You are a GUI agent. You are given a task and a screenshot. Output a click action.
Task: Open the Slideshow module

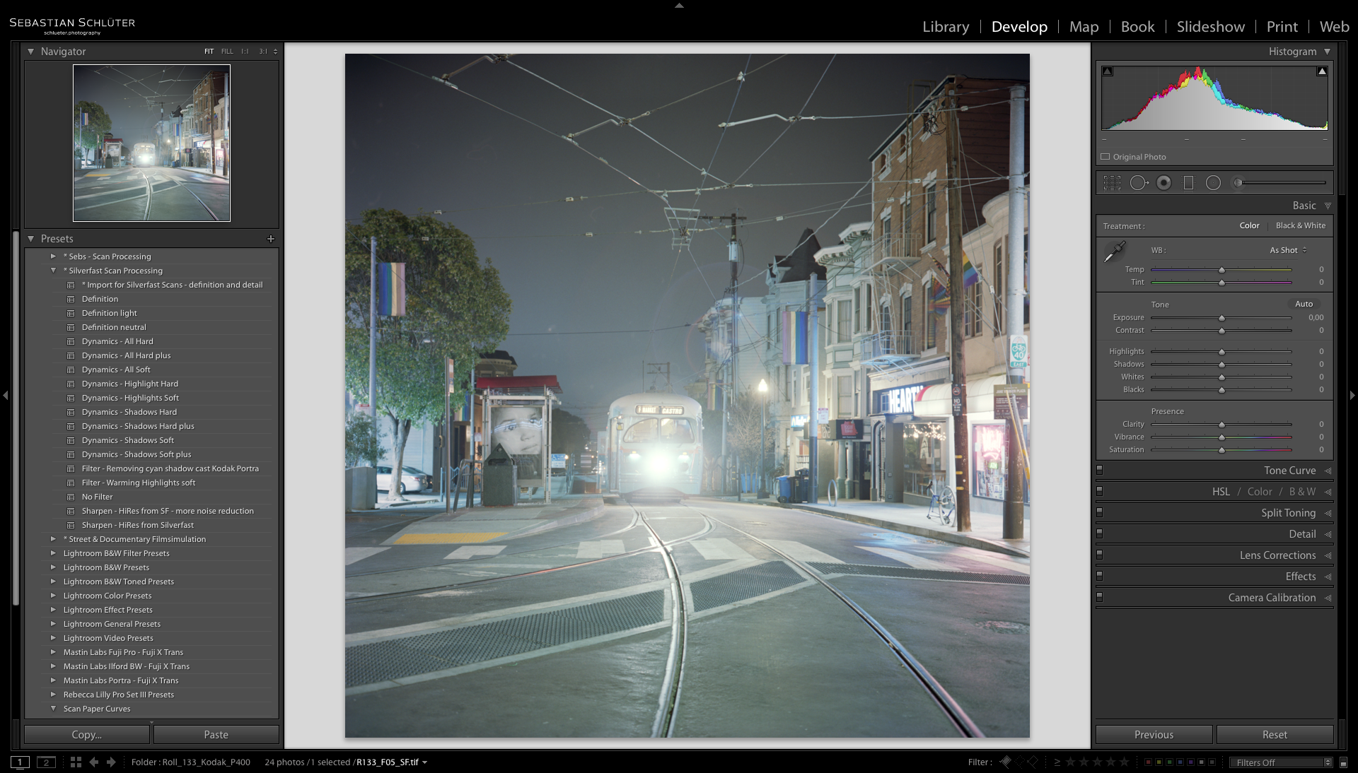pyautogui.click(x=1210, y=27)
